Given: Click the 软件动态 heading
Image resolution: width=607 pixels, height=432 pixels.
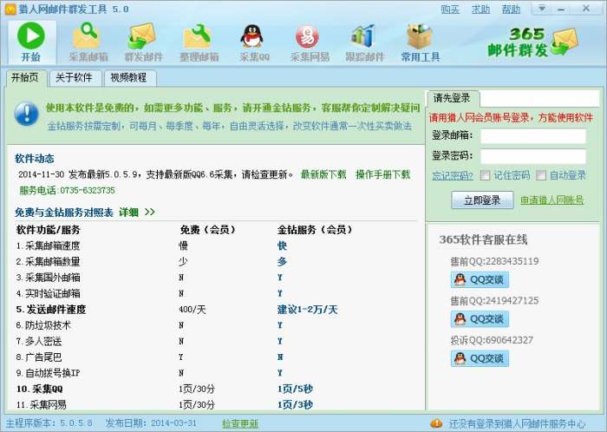Looking at the screenshot, I should pos(35,159).
